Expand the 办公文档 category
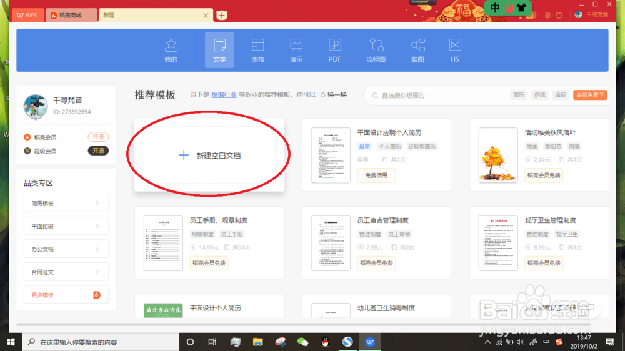Viewport: 625px width, 351px height. click(66, 249)
